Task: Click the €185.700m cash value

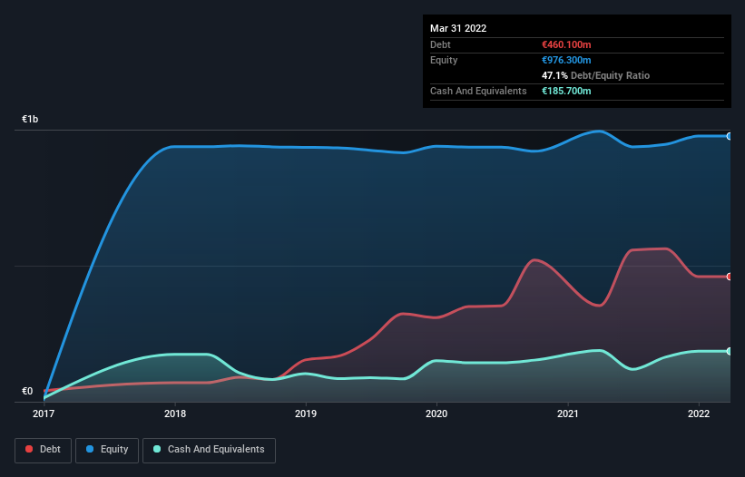Action: [x=566, y=91]
